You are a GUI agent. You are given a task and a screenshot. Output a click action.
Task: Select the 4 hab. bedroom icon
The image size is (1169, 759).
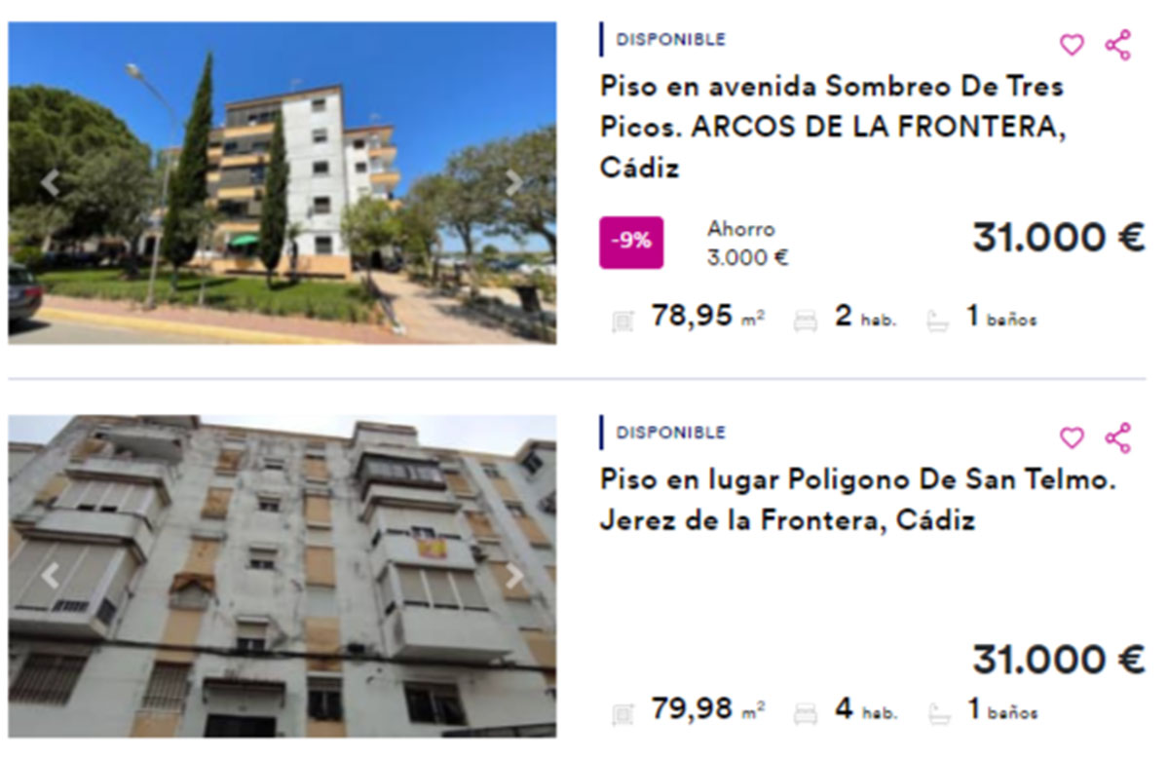click(806, 714)
